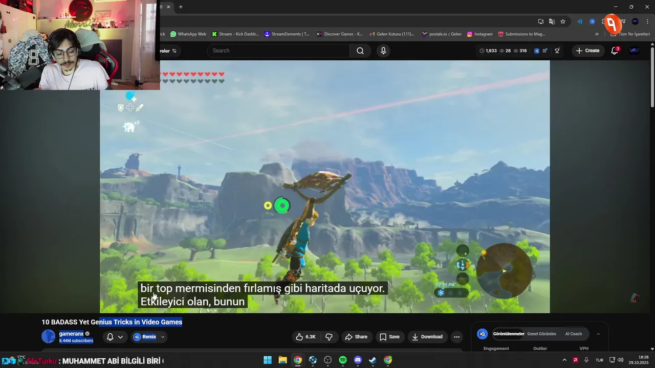
Task: Click the vidIQ 1,933 stat counter
Action: (488, 51)
